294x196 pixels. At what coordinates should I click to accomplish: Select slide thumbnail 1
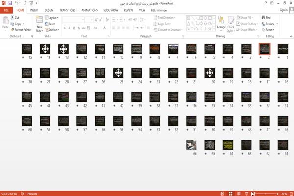point(283,49)
